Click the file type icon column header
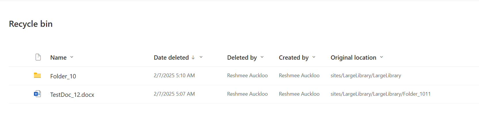 [38, 57]
